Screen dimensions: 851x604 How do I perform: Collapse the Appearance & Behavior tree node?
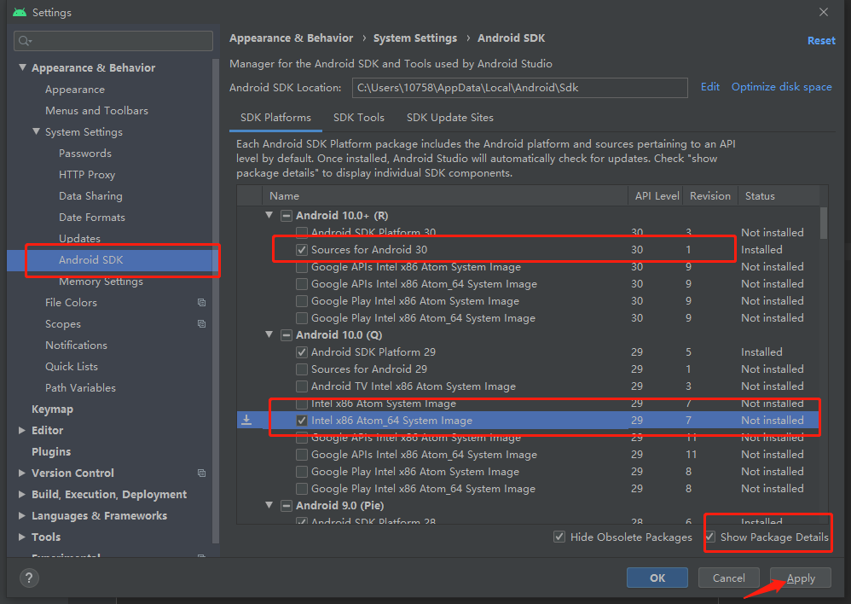pyautogui.click(x=22, y=67)
